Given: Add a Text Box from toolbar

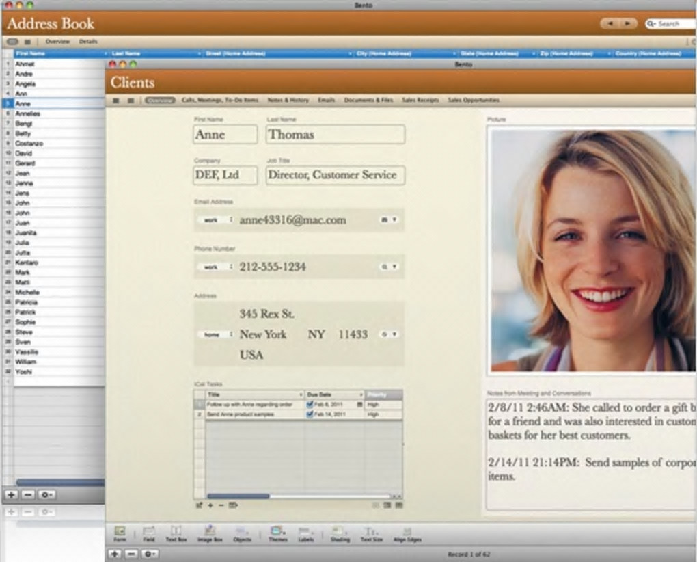Looking at the screenshot, I should coord(176,533).
